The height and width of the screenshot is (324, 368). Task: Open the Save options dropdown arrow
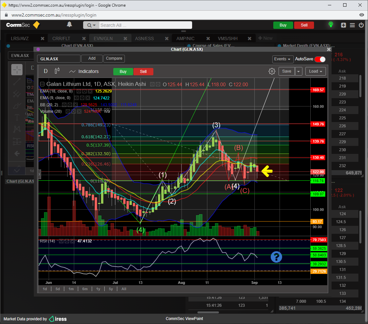click(298, 71)
